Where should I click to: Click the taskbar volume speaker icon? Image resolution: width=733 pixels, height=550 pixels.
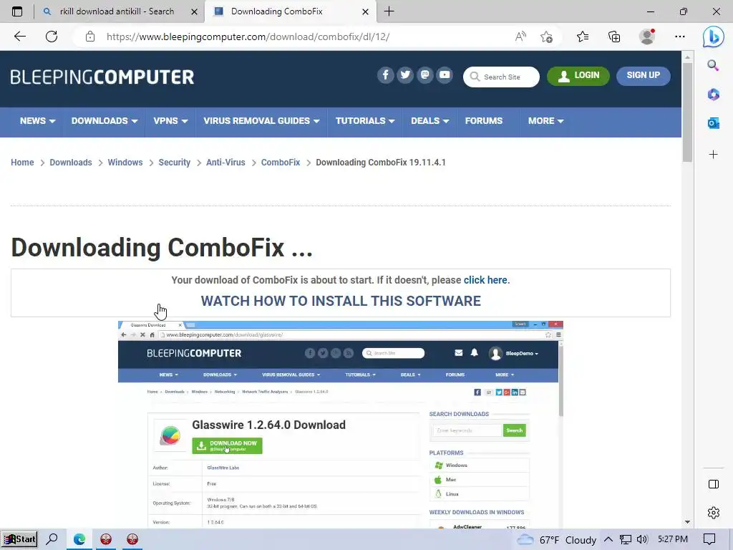[x=642, y=539]
